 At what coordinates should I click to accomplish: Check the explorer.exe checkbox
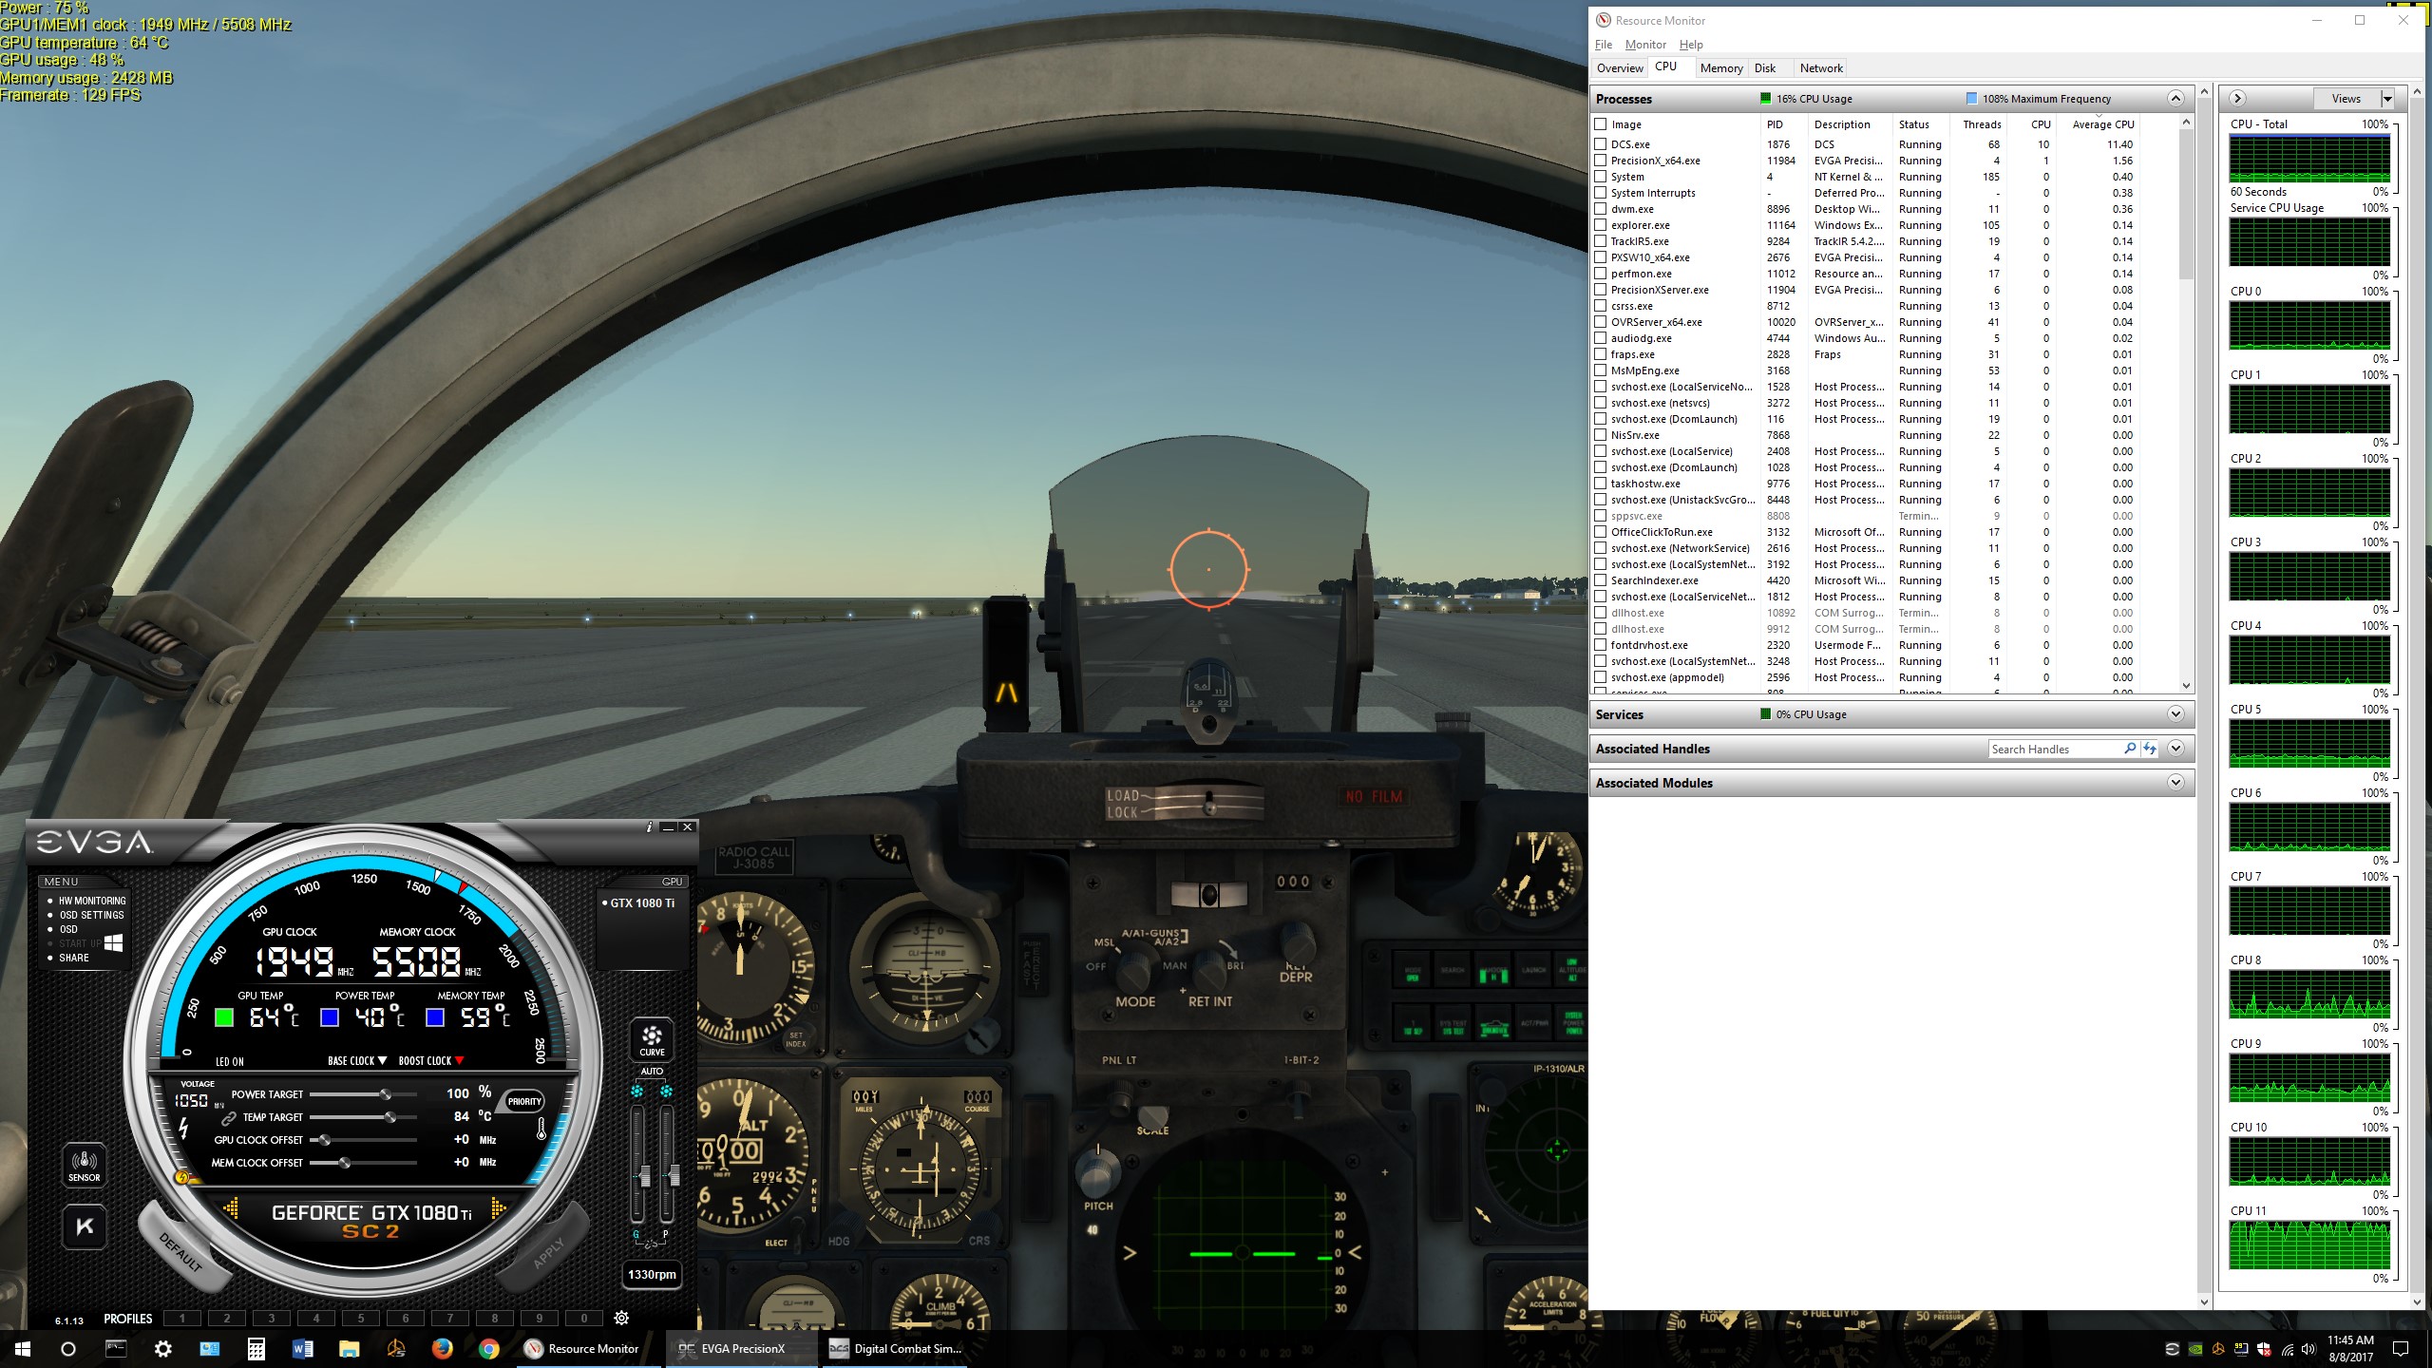(x=1601, y=225)
